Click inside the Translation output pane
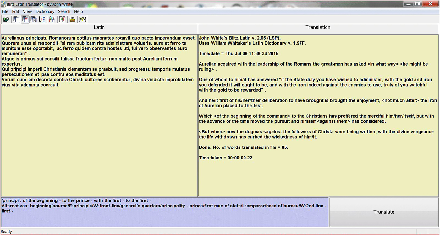The height and width of the screenshot is (235, 440). tap(317, 176)
